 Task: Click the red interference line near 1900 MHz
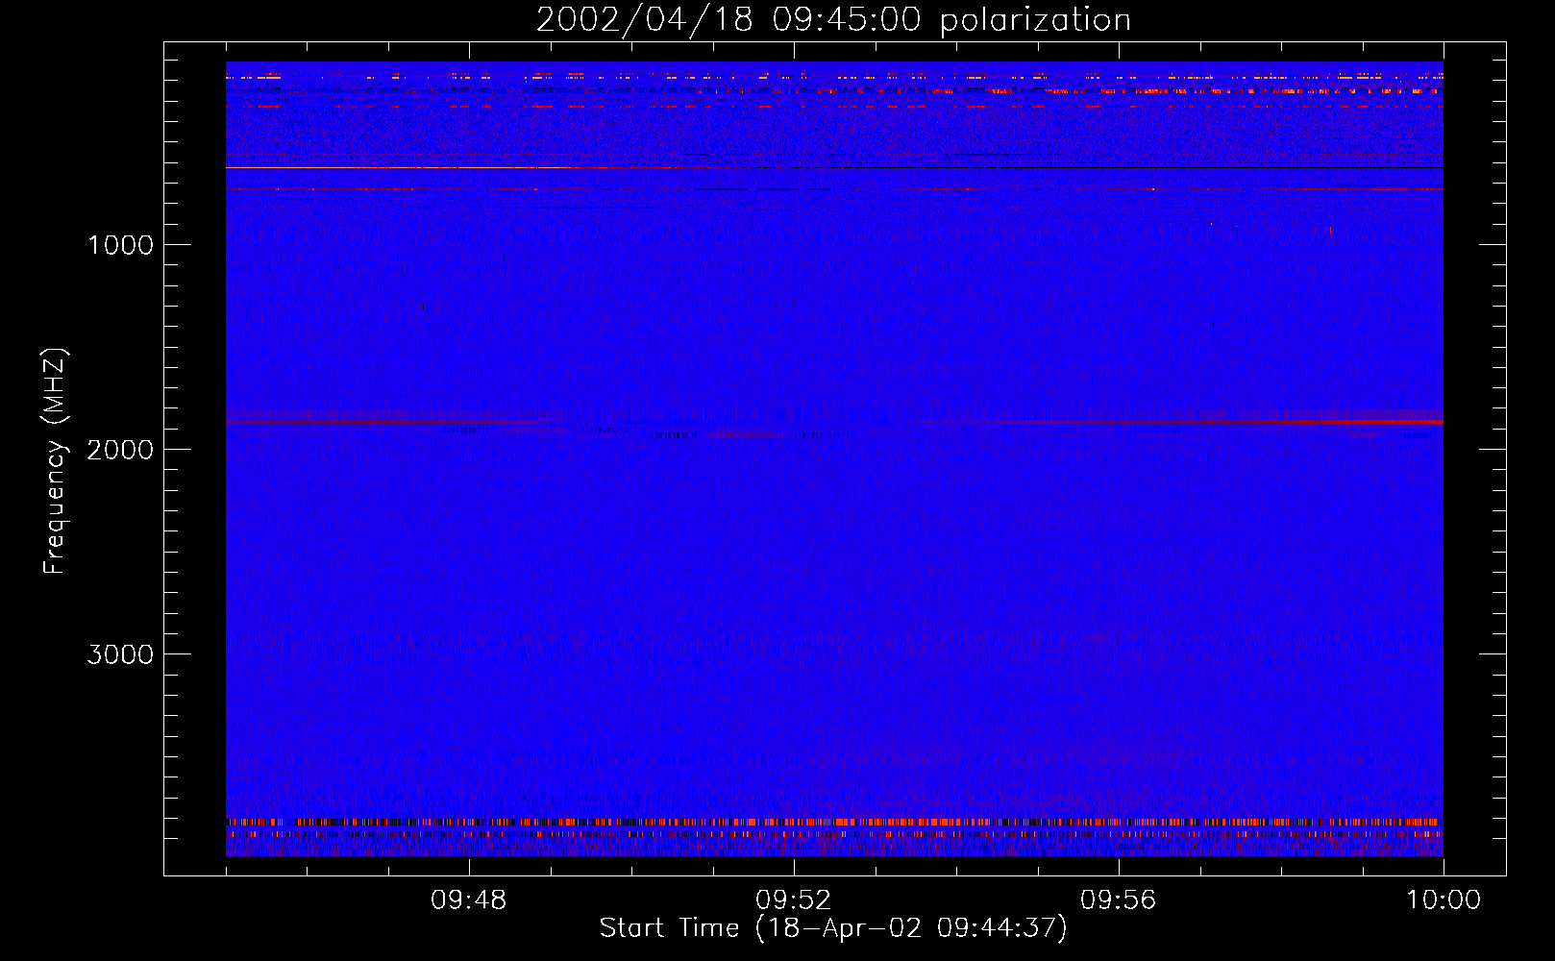(834, 422)
